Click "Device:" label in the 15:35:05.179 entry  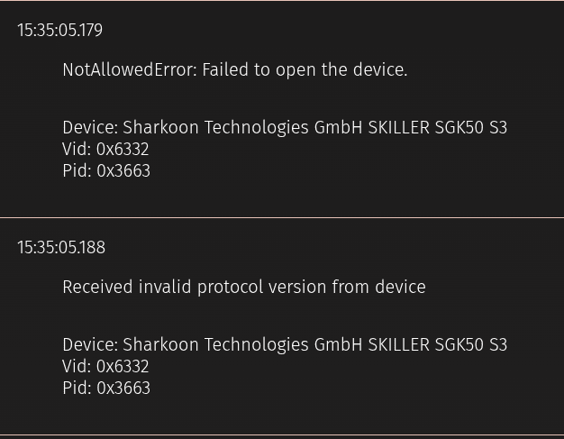(89, 128)
